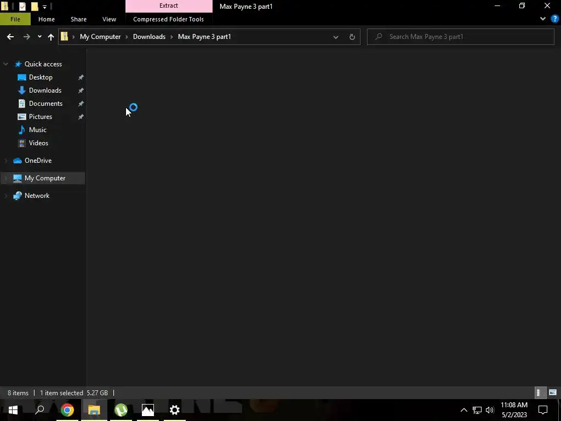Click Properties quick access toolbar icon

click(x=22, y=6)
